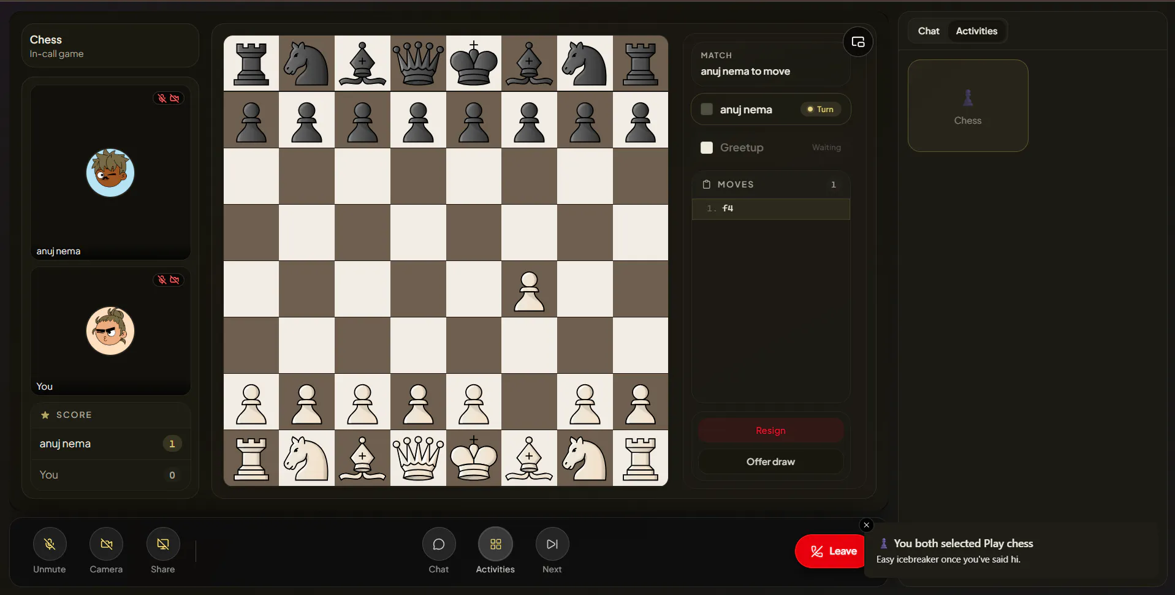Select the white rook on h1
The height and width of the screenshot is (595, 1175).
(x=641, y=458)
